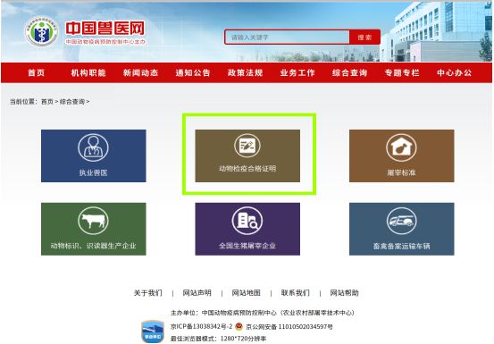
Task: Open the 通知公告 menu item
Action: click(193, 72)
